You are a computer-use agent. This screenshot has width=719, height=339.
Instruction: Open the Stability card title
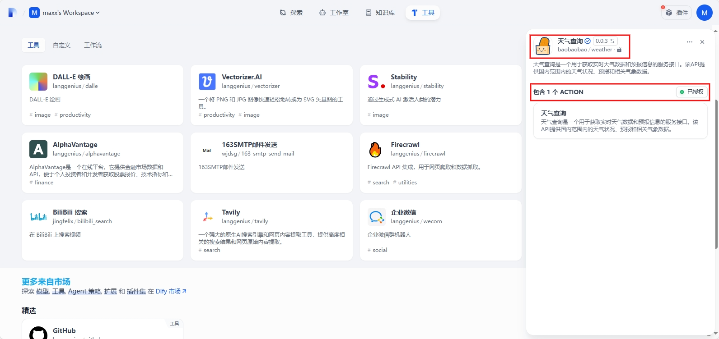tap(404, 77)
